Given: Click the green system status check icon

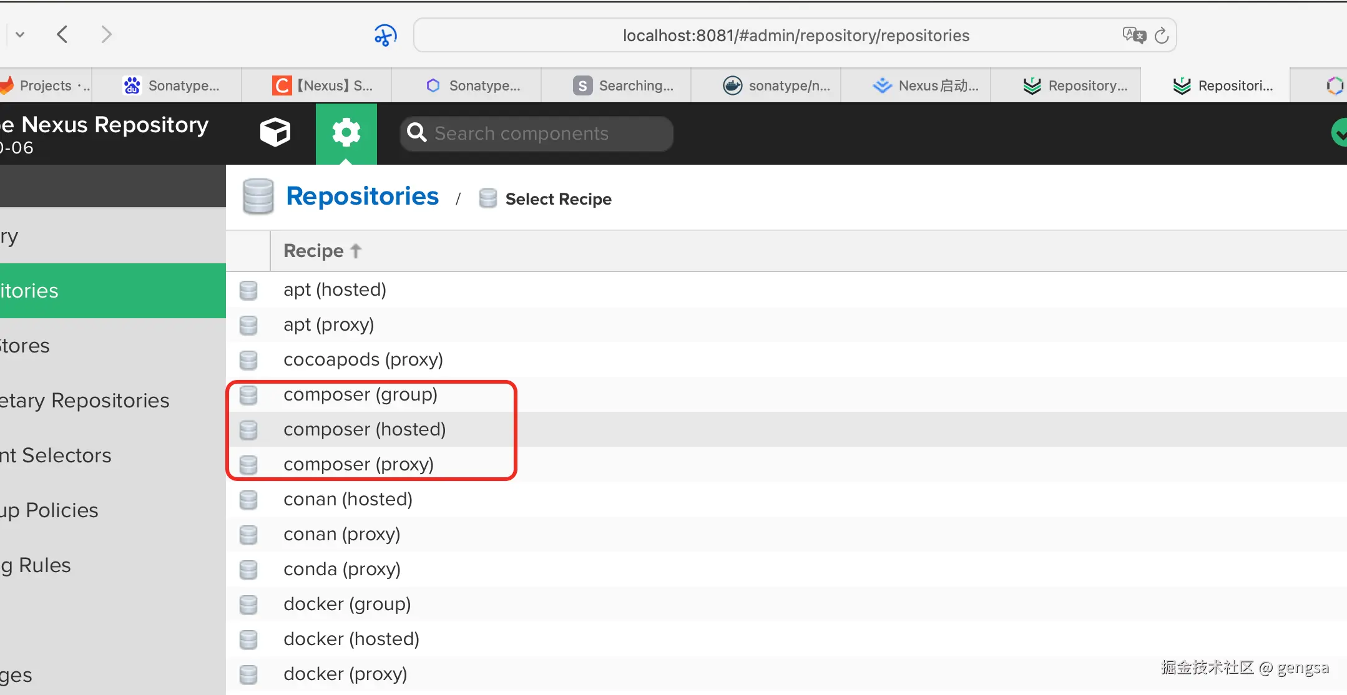Looking at the screenshot, I should (x=1338, y=133).
